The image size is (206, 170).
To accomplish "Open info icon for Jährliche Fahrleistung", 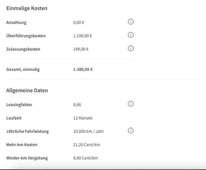I will pyautogui.click(x=131, y=131).
